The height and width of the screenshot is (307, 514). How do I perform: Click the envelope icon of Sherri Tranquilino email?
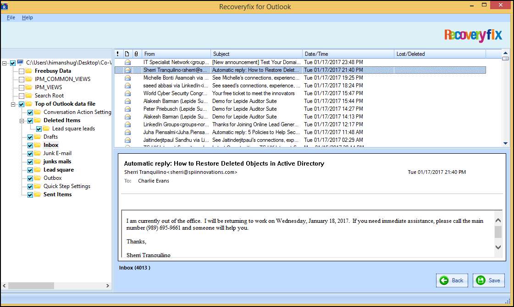(x=127, y=70)
